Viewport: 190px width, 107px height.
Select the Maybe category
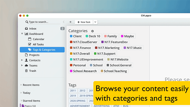127,36
